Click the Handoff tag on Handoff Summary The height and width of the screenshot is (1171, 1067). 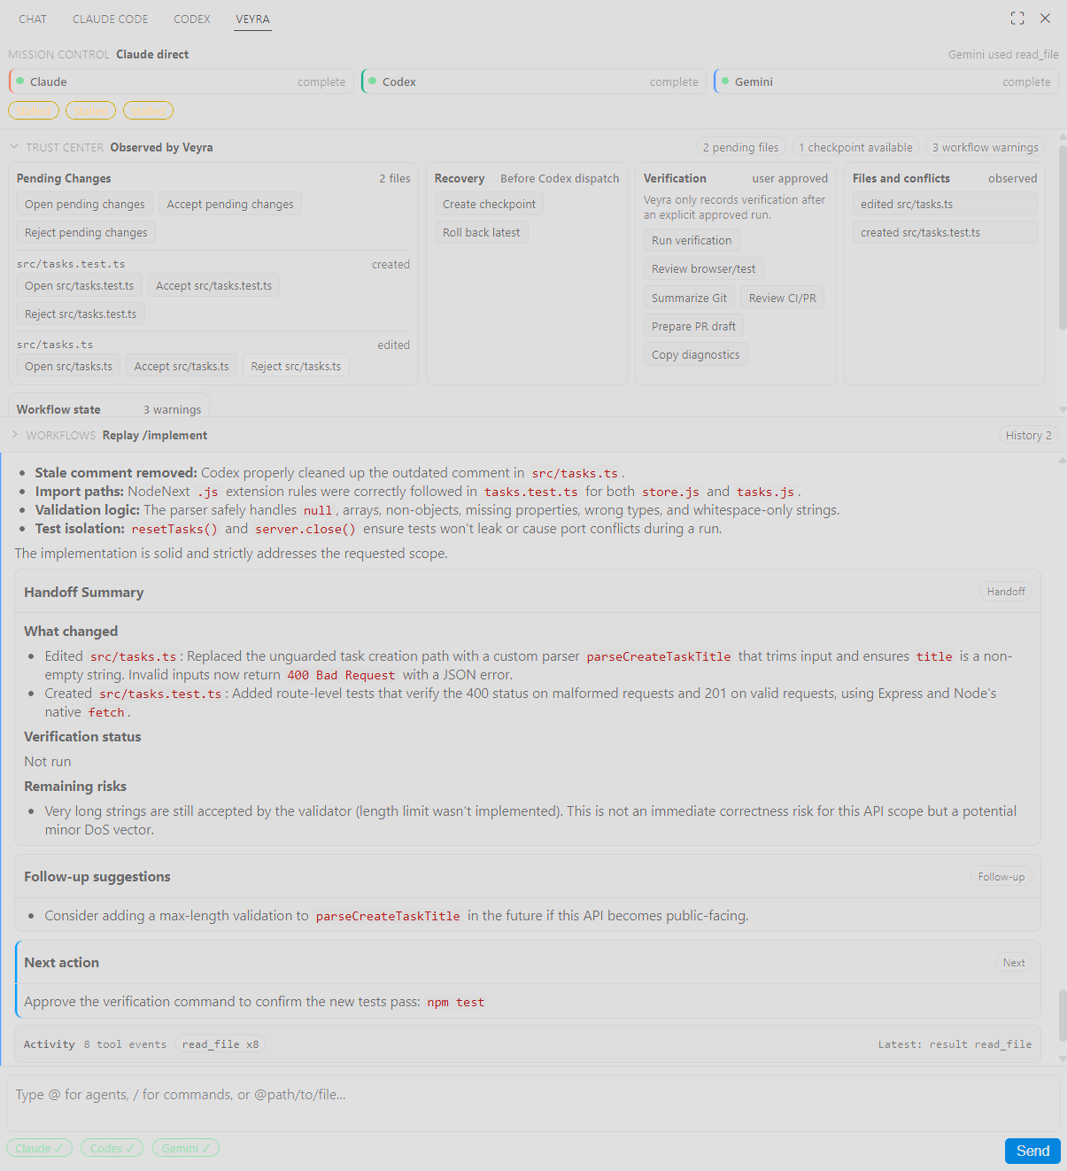coord(1006,591)
